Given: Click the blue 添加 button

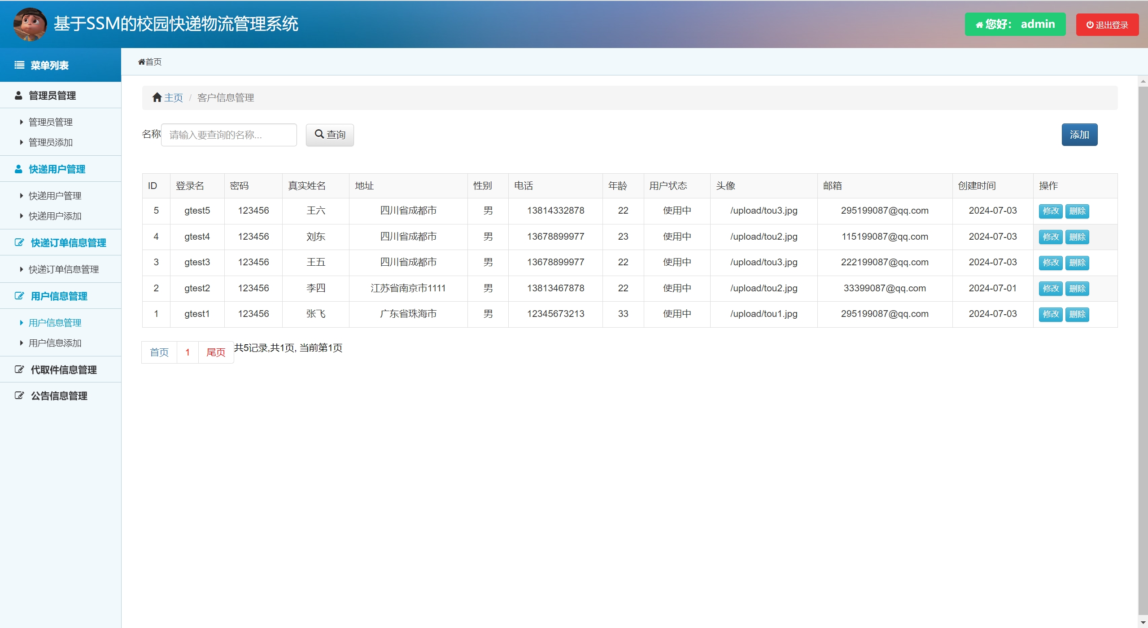Looking at the screenshot, I should tap(1079, 135).
